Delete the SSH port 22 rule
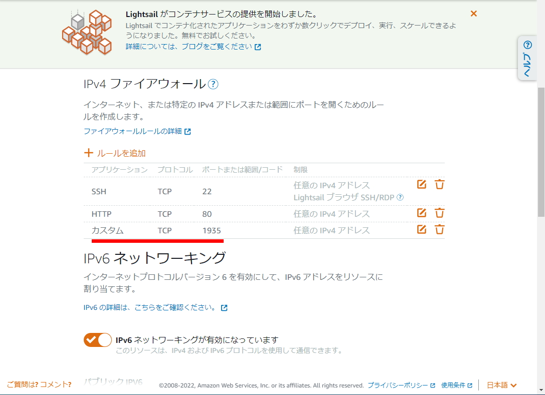 click(439, 184)
